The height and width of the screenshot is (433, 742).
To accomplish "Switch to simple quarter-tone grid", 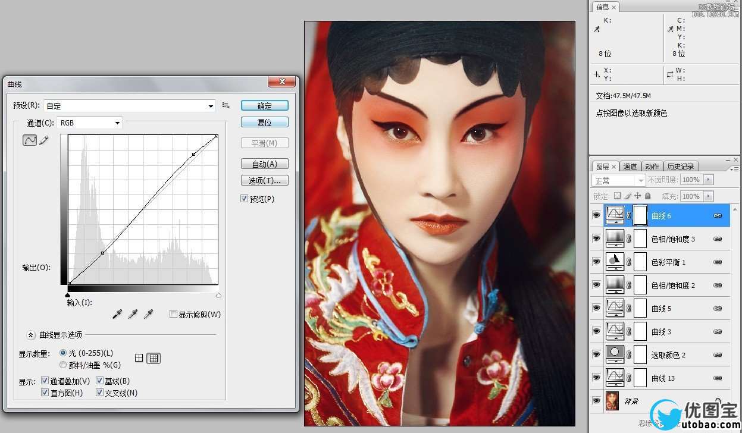I will click(139, 358).
